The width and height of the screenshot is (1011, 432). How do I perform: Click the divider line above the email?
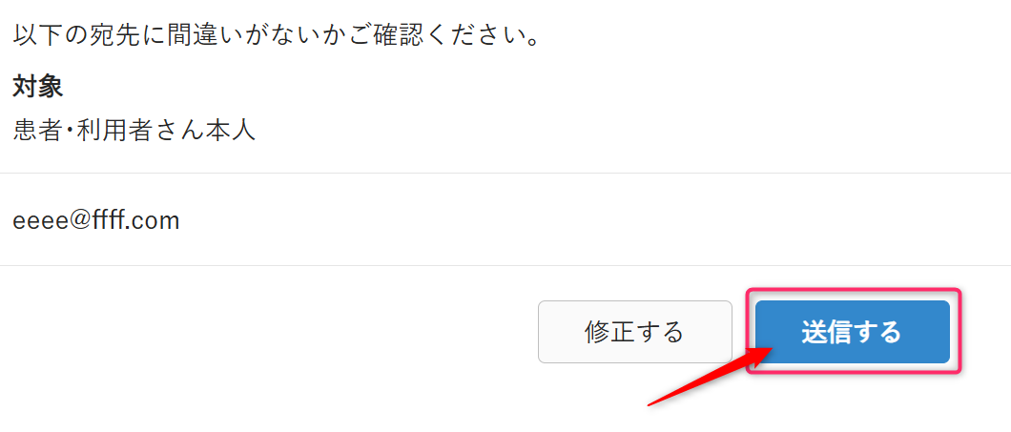[505, 173]
